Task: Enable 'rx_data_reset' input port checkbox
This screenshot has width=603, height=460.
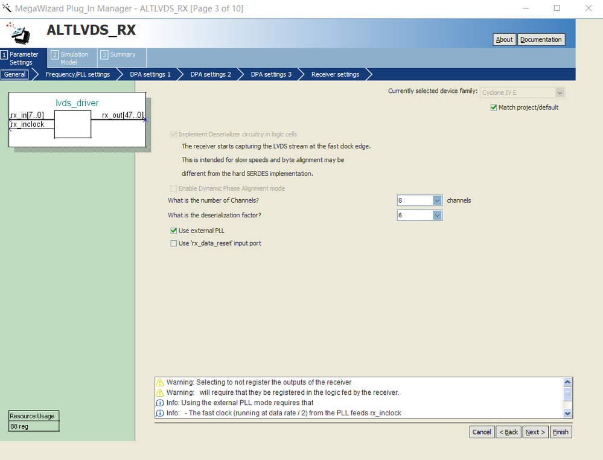Action: [173, 243]
